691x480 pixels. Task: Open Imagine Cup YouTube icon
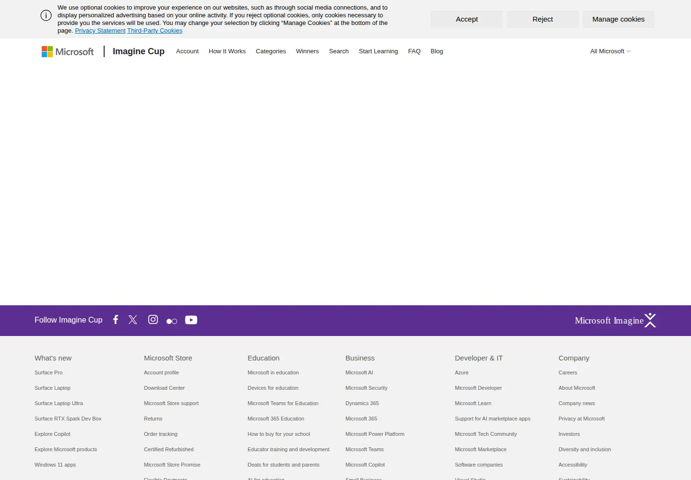click(191, 320)
